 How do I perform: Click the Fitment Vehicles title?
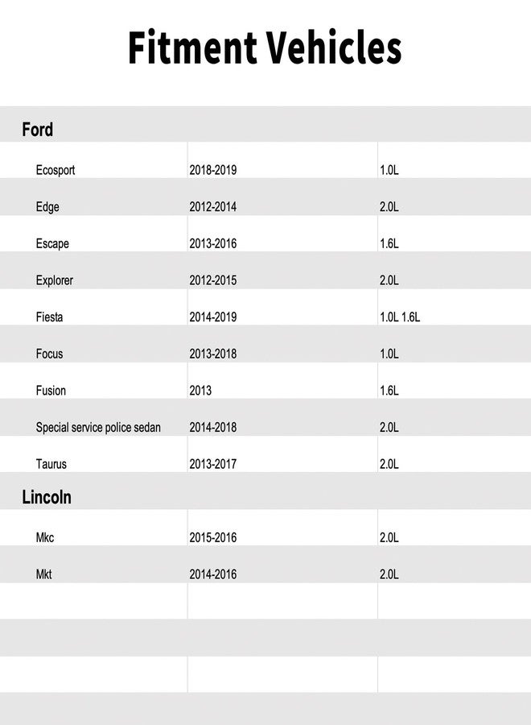point(265,48)
